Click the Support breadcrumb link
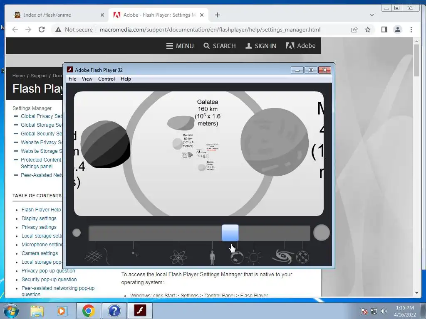 pyautogui.click(x=39, y=76)
